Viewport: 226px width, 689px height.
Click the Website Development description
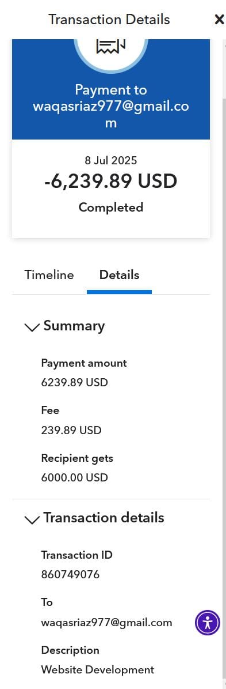tap(98, 669)
